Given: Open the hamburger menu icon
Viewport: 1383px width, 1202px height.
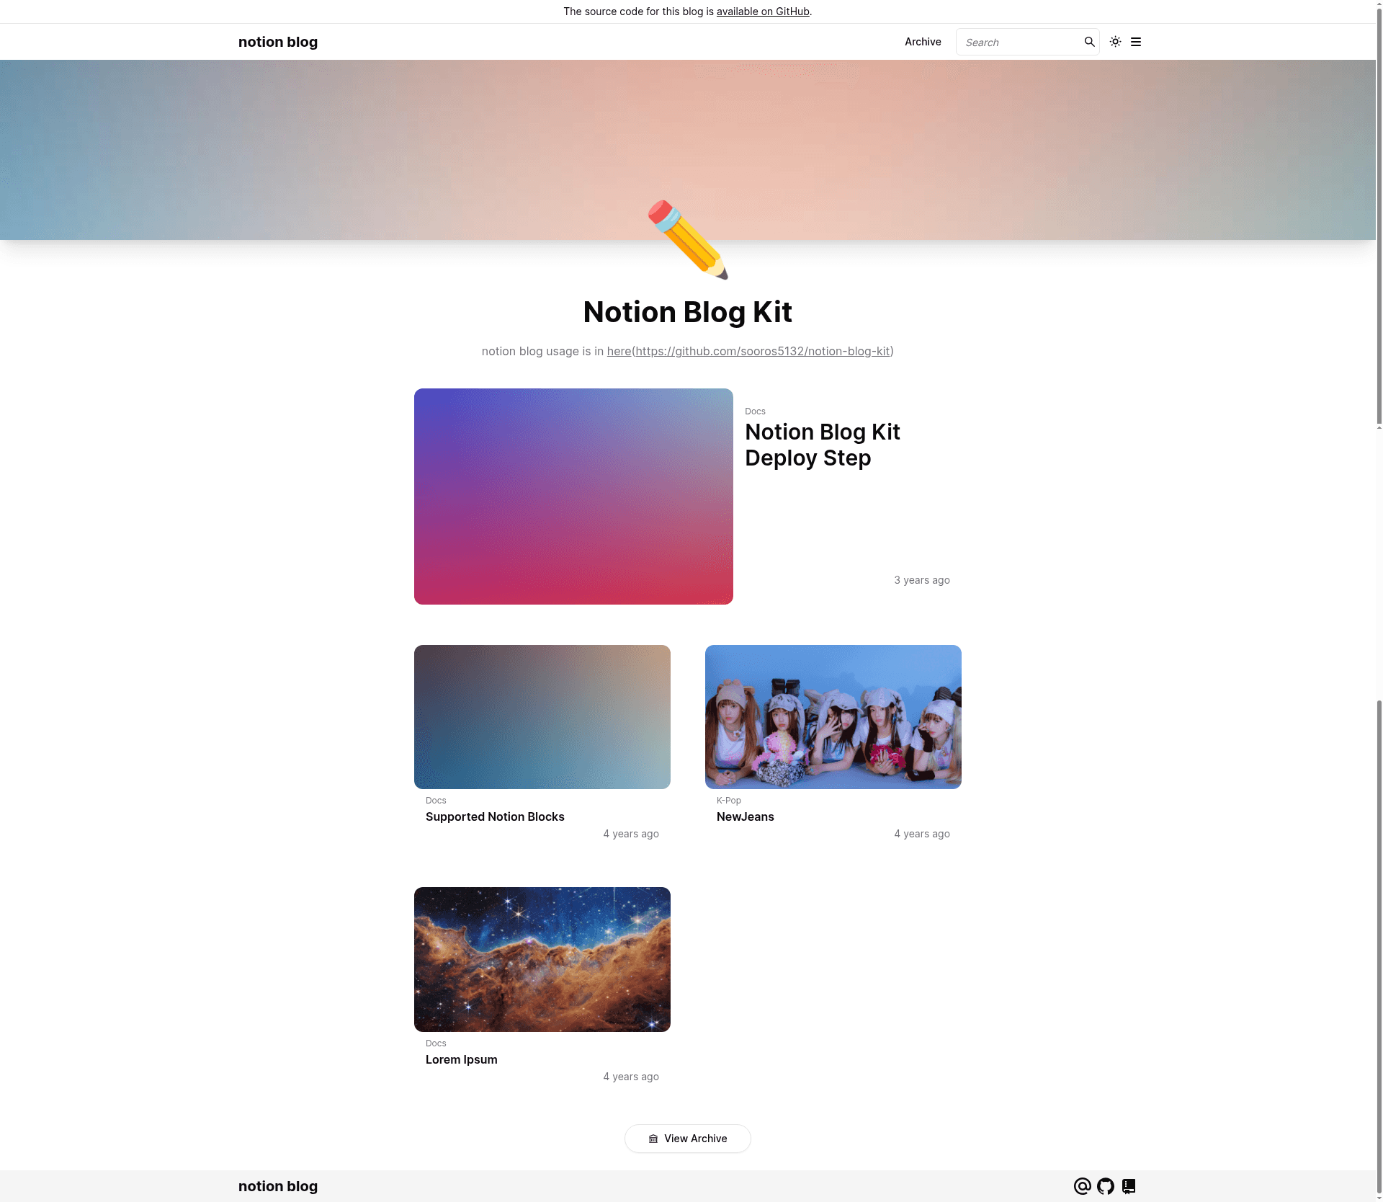Looking at the screenshot, I should (x=1136, y=42).
